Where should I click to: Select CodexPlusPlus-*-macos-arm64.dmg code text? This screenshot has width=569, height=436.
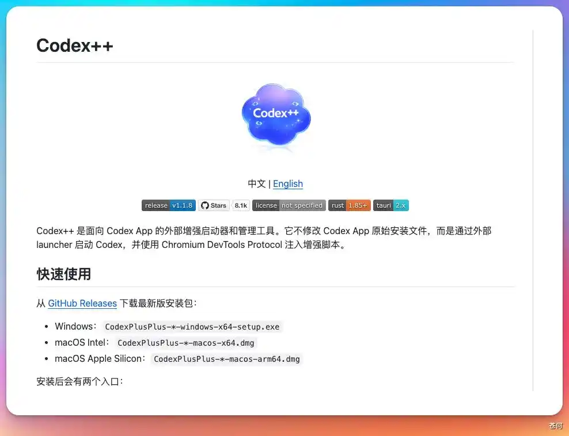tap(227, 359)
